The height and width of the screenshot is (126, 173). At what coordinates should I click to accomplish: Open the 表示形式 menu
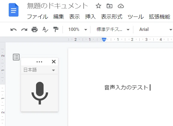tap(112, 17)
